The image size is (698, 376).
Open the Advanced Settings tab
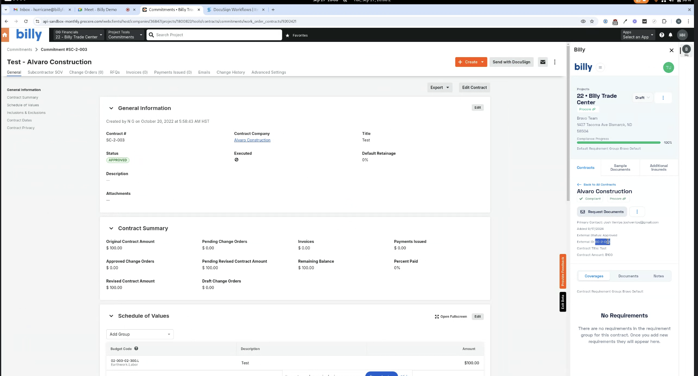269,72
